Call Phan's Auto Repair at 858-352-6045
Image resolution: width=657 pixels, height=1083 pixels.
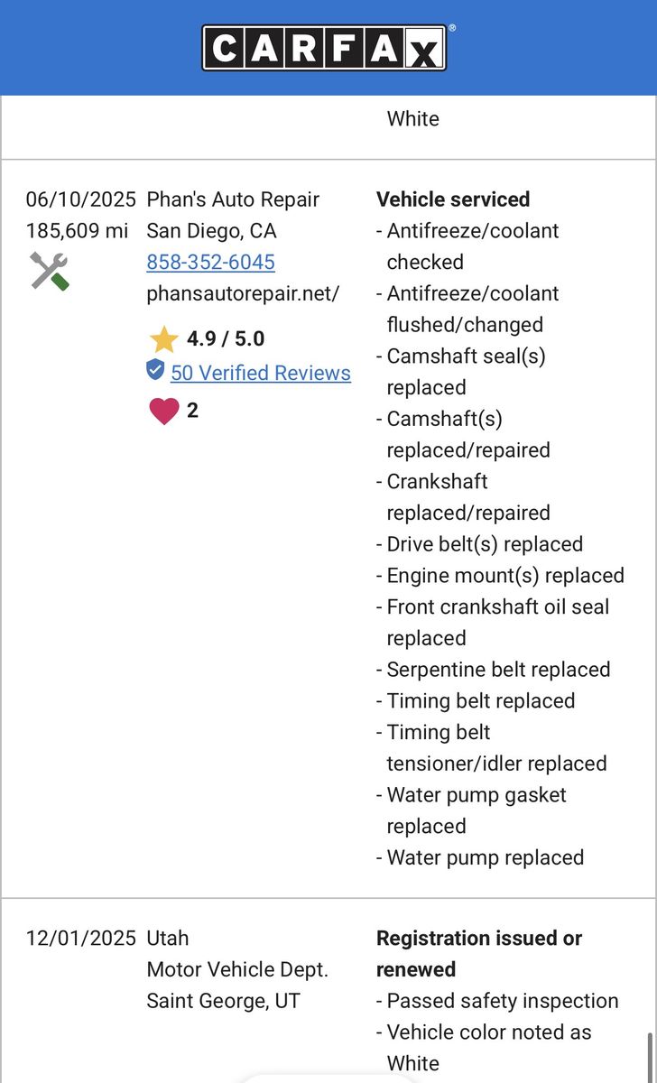tap(210, 262)
